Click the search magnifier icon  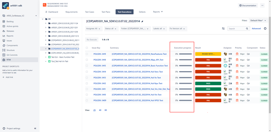[x=247, y=29]
